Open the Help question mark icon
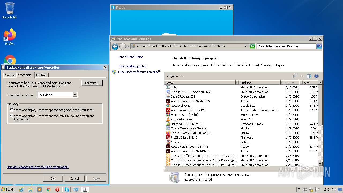This screenshot has width=343, height=193. point(316,76)
